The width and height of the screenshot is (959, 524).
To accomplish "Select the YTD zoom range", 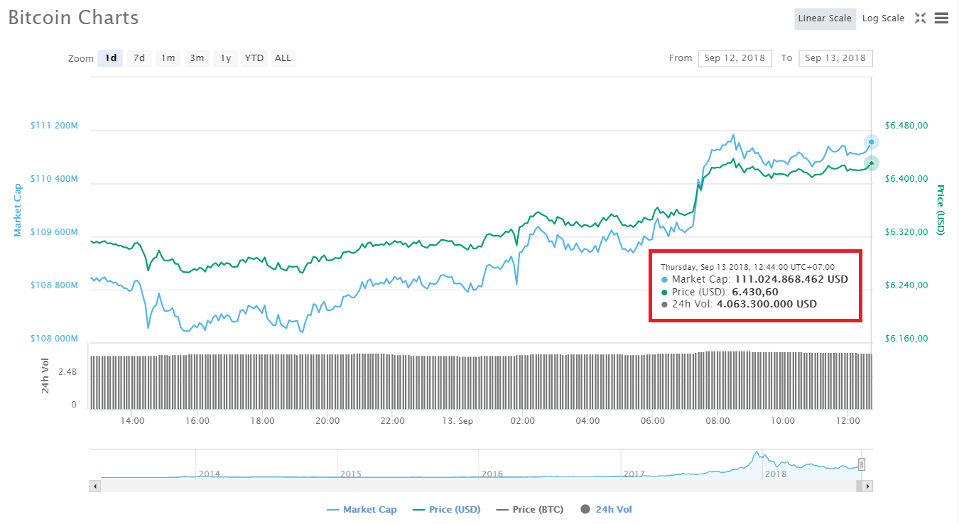I will (x=254, y=58).
